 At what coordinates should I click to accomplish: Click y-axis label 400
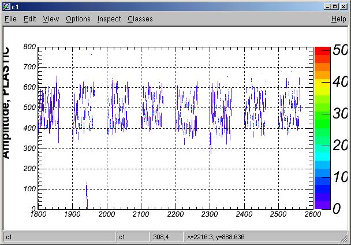pos(29,128)
